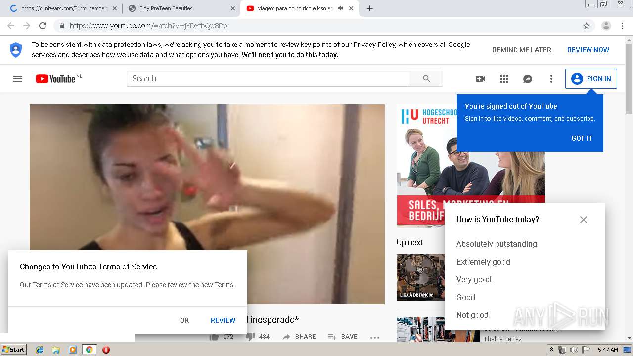Screen dimensions: 633x356
Task: Click the Thalita Ferraz channel name
Action: (502, 339)
